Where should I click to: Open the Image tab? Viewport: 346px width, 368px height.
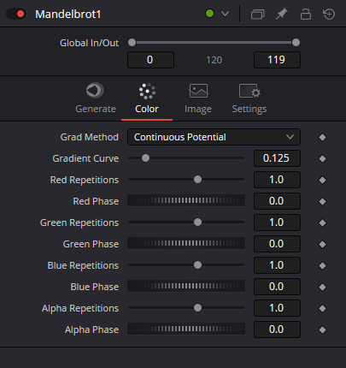198,98
